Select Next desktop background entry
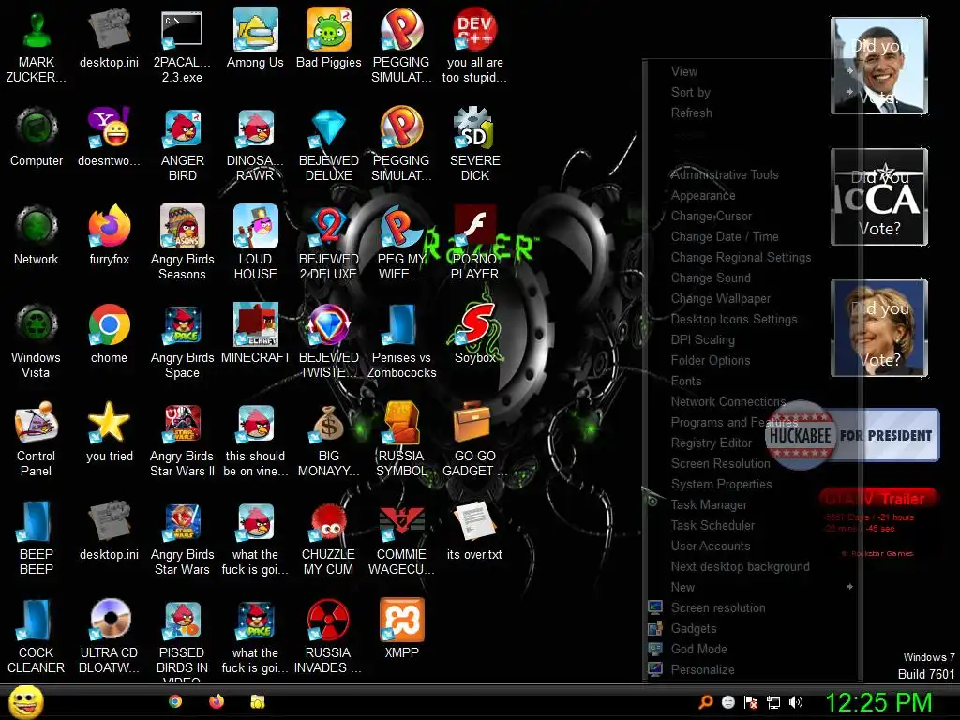 click(x=752, y=566)
